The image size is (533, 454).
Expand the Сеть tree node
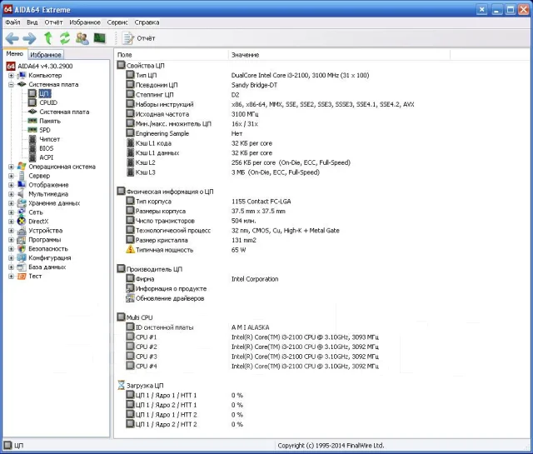[x=11, y=212]
